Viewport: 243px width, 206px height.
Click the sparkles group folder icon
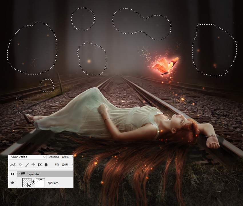[23, 174]
